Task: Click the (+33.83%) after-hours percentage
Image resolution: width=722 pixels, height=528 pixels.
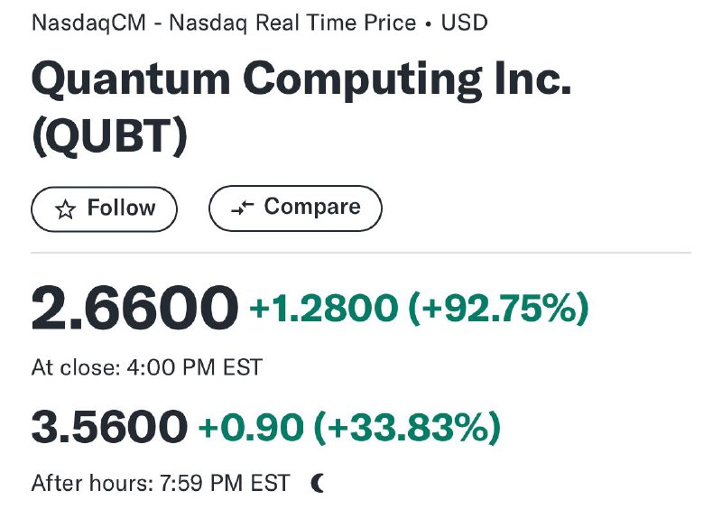Action: pyautogui.click(x=407, y=428)
